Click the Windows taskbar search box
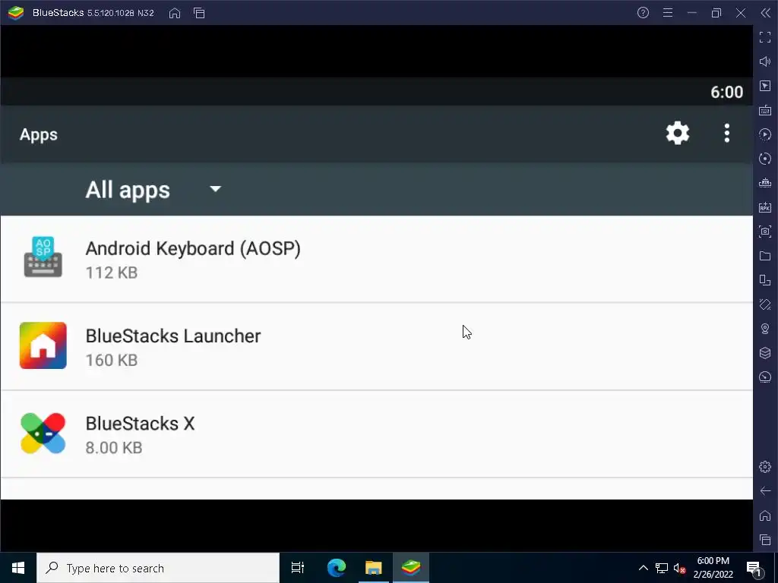 [158, 568]
